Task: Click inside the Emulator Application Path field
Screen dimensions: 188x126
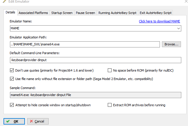Action: point(85,44)
